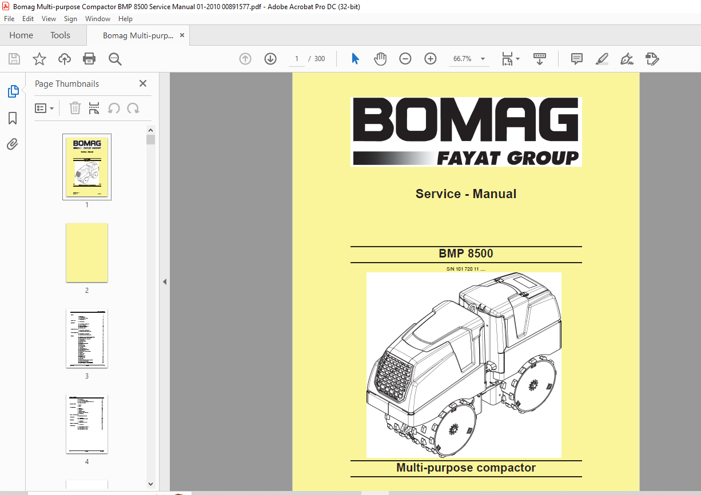
Task: Rotate the page counterclockwise
Action: point(114,108)
